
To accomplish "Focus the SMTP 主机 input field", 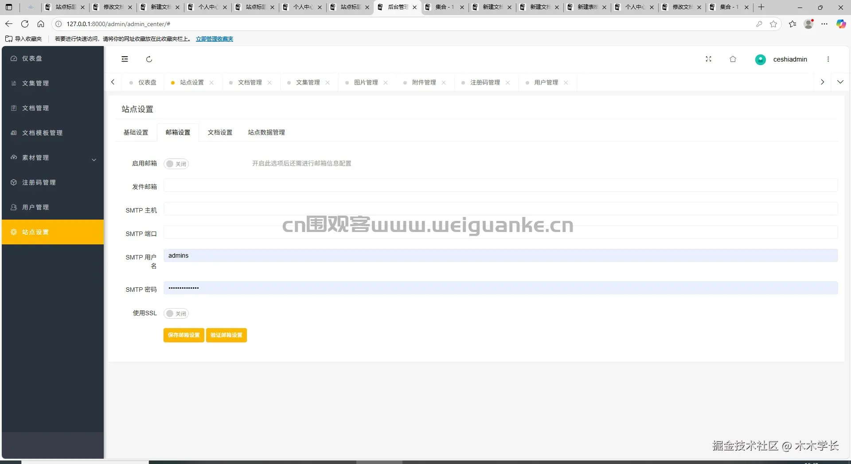I will (x=500, y=209).
